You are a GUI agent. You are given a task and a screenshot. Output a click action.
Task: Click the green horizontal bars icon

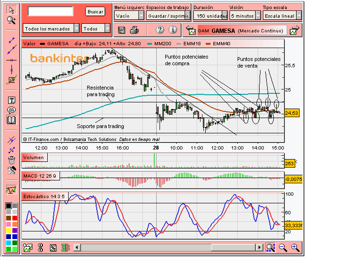click(x=66, y=248)
